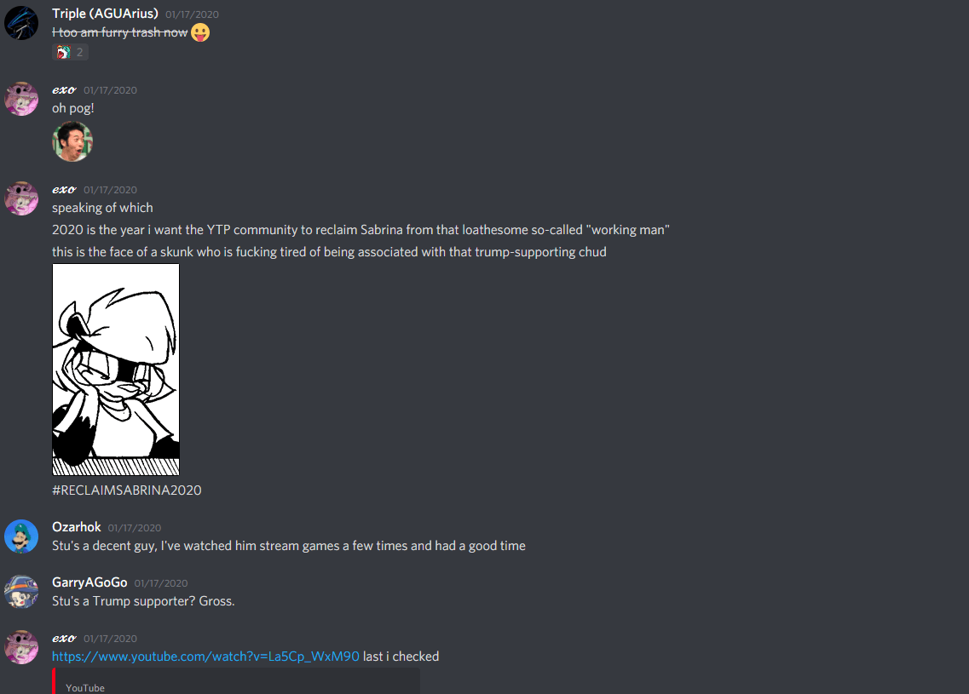Click the YouTube embed preview card
The width and height of the screenshot is (969, 694).
point(236,681)
